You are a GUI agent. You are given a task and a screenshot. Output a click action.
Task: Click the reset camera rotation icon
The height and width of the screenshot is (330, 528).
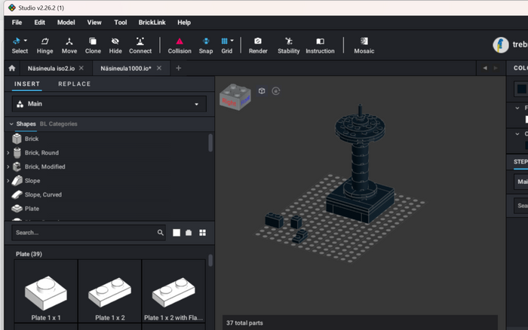tap(276, 91)
